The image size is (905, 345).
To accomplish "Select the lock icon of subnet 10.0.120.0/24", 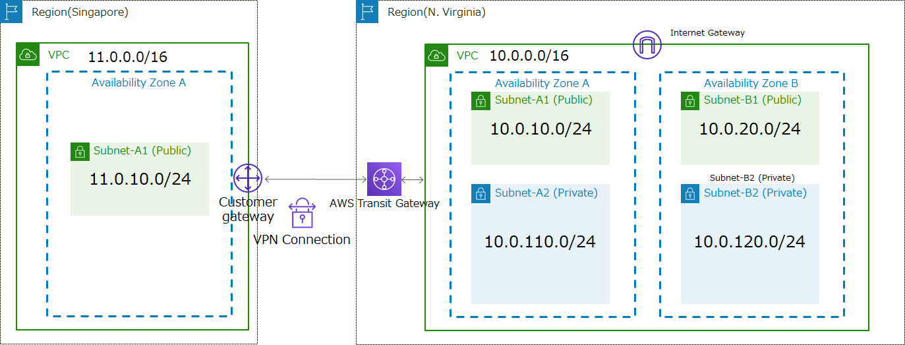I will (x=690, y=193).
